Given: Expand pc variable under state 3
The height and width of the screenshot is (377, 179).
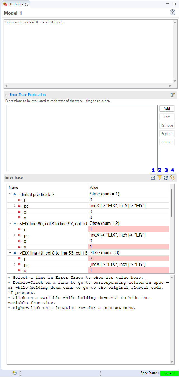Looking at the screenshot, I should click(x=15, y=264).
